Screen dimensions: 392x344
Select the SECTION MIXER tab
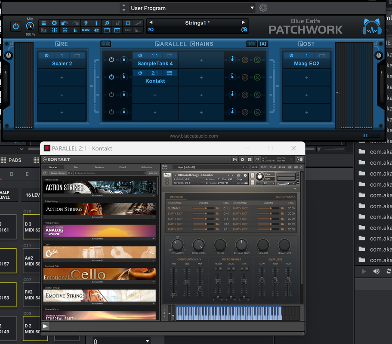(x=285, y=197)
